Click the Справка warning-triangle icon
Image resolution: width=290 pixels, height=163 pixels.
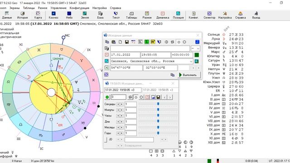click(x=241, y=14)
